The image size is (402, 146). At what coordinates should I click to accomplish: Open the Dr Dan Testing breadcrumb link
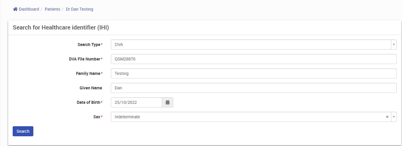(x=79, y=9)
